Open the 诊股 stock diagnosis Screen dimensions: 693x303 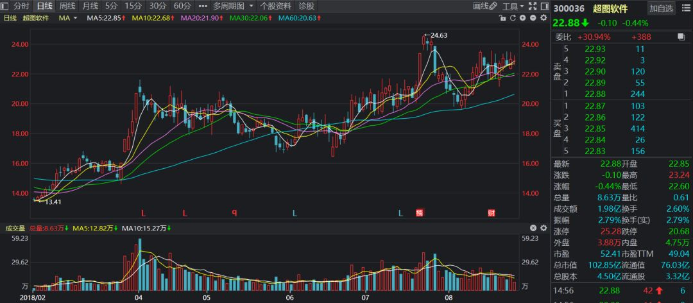[306, 6]
